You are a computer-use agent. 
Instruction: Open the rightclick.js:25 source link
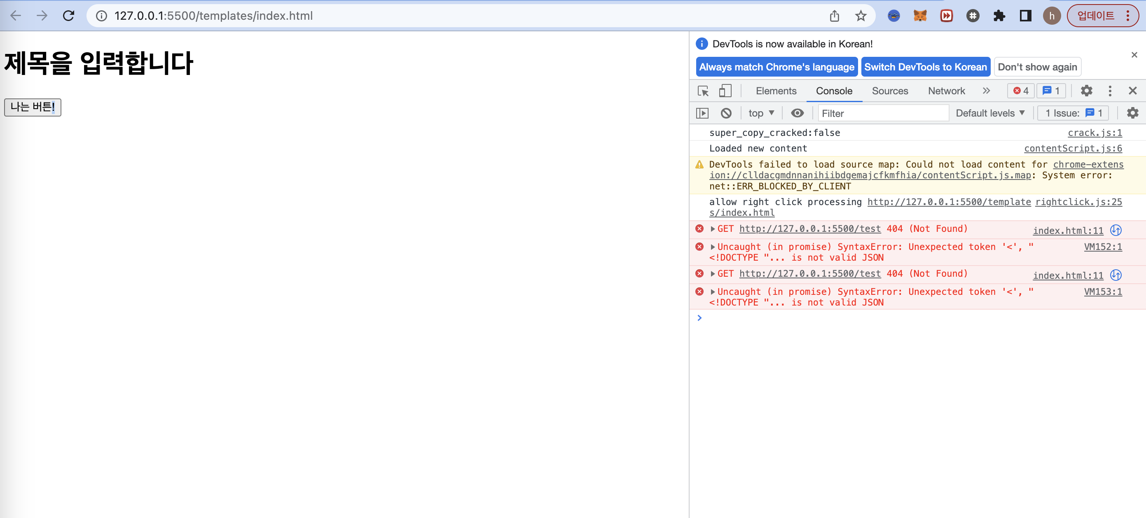(x=1078, y=202)
